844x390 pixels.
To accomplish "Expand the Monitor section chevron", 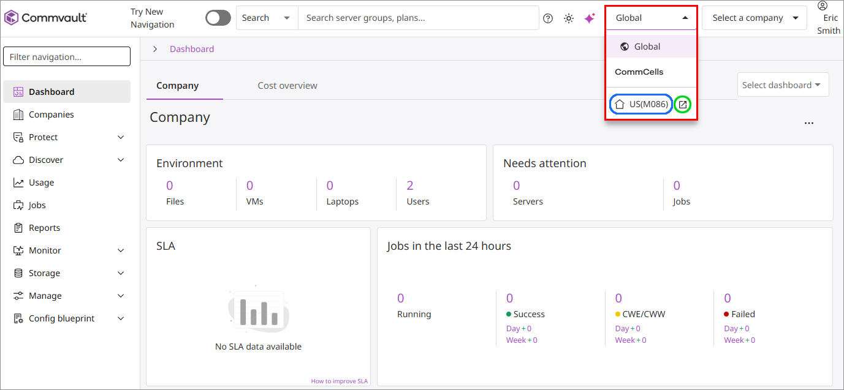I will [x=121, y=250].
